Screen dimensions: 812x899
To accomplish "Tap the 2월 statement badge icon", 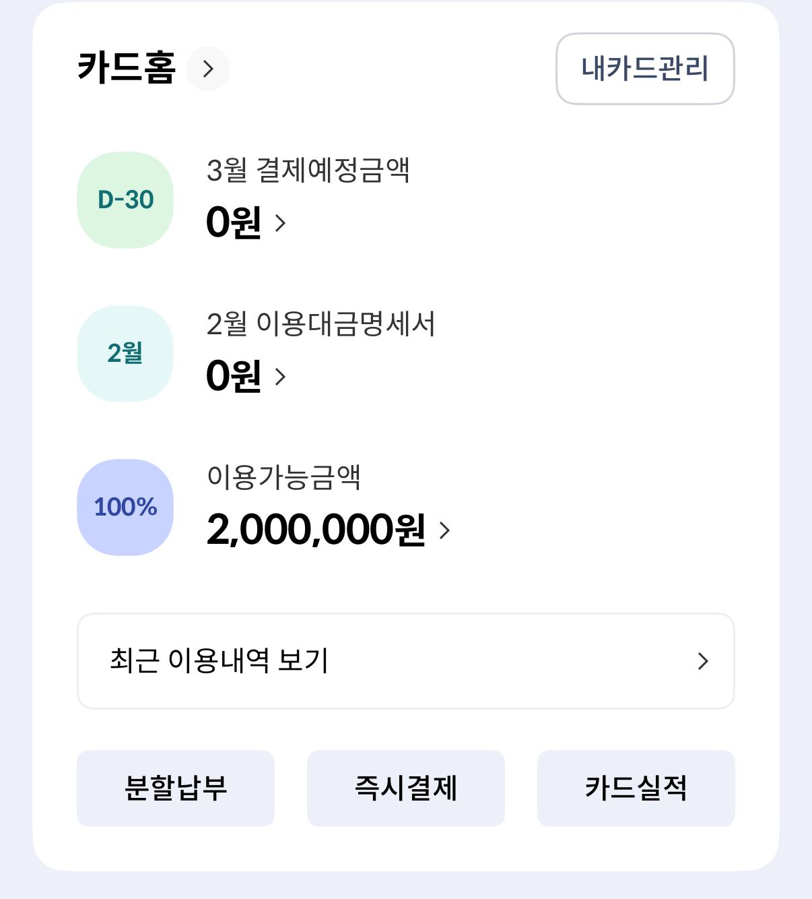I will pyautogui.click(x=125, y=354).
